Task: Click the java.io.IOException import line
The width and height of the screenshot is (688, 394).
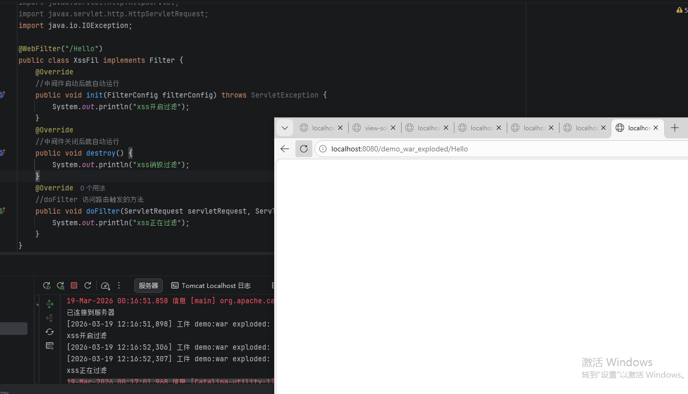Action: tap(76, 25)
